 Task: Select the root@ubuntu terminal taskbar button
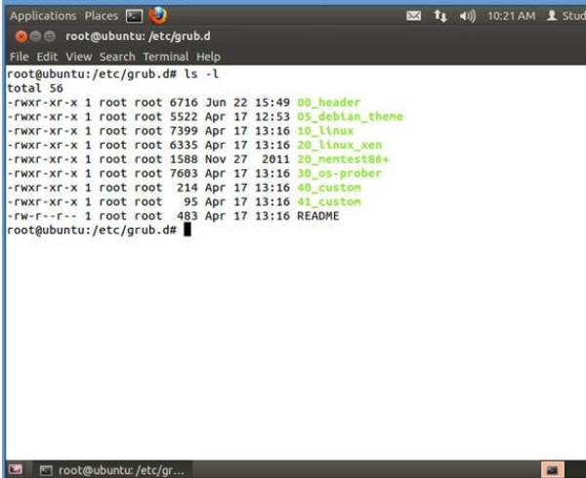pyautogui.click(x=110, y=469)
